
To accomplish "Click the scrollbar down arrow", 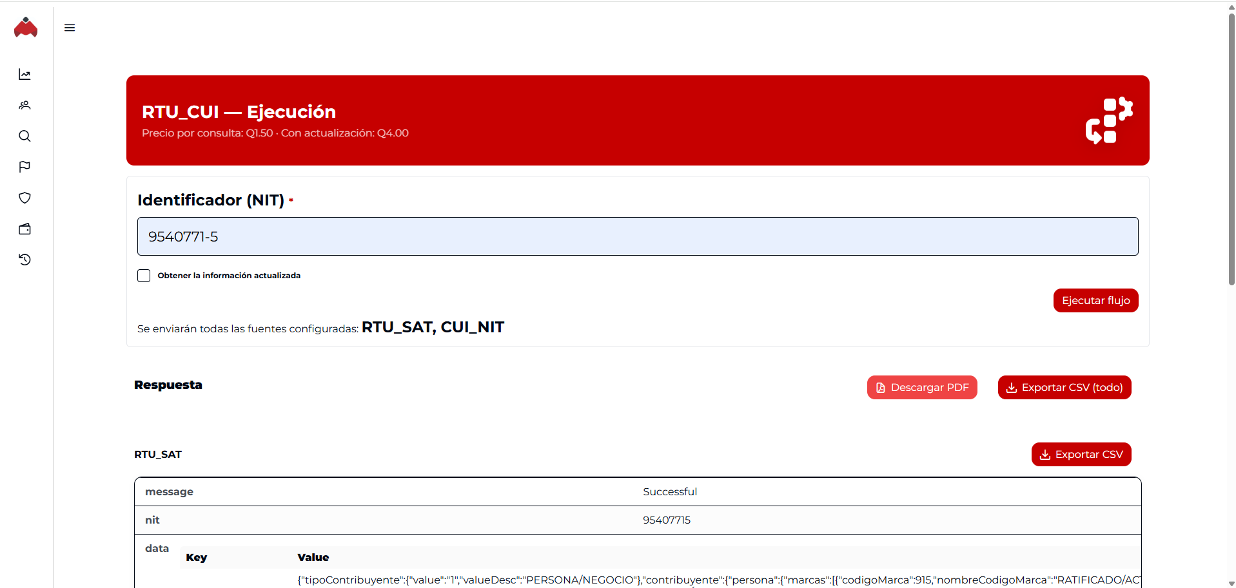I will 1231,583.
